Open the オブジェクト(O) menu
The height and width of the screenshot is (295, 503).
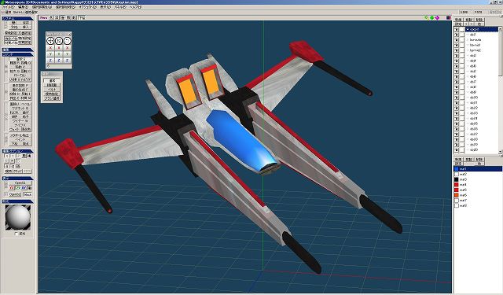click(86, 7)
